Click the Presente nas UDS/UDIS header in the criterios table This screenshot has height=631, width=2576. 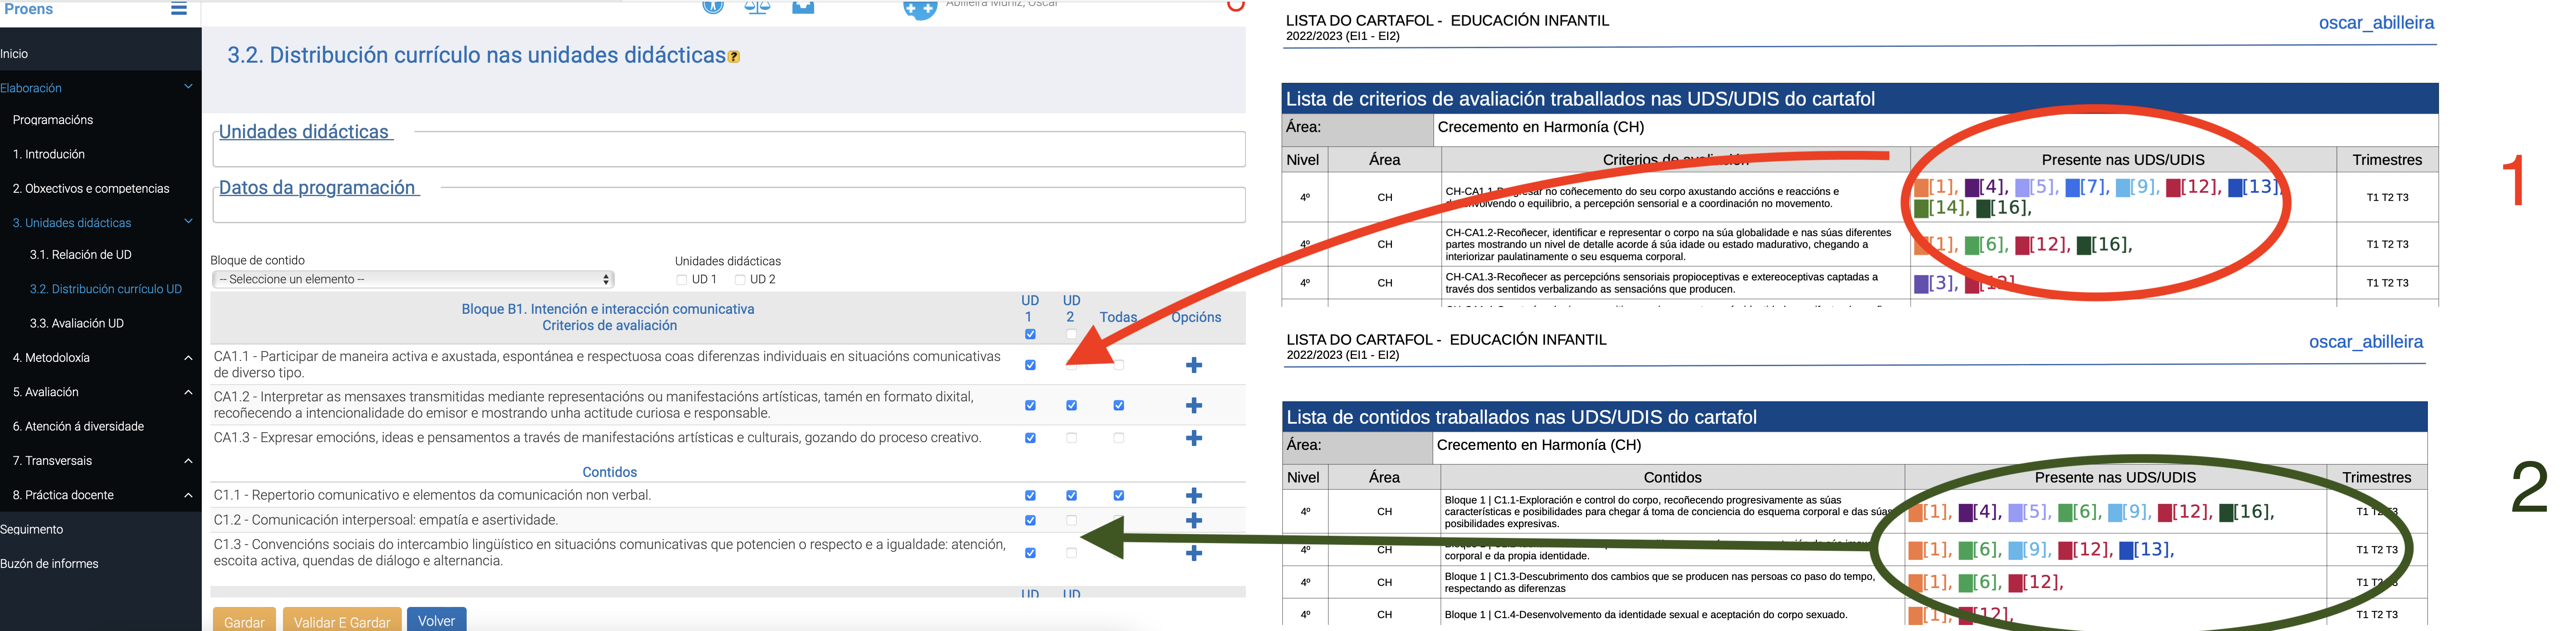(x=2123, y=160)
